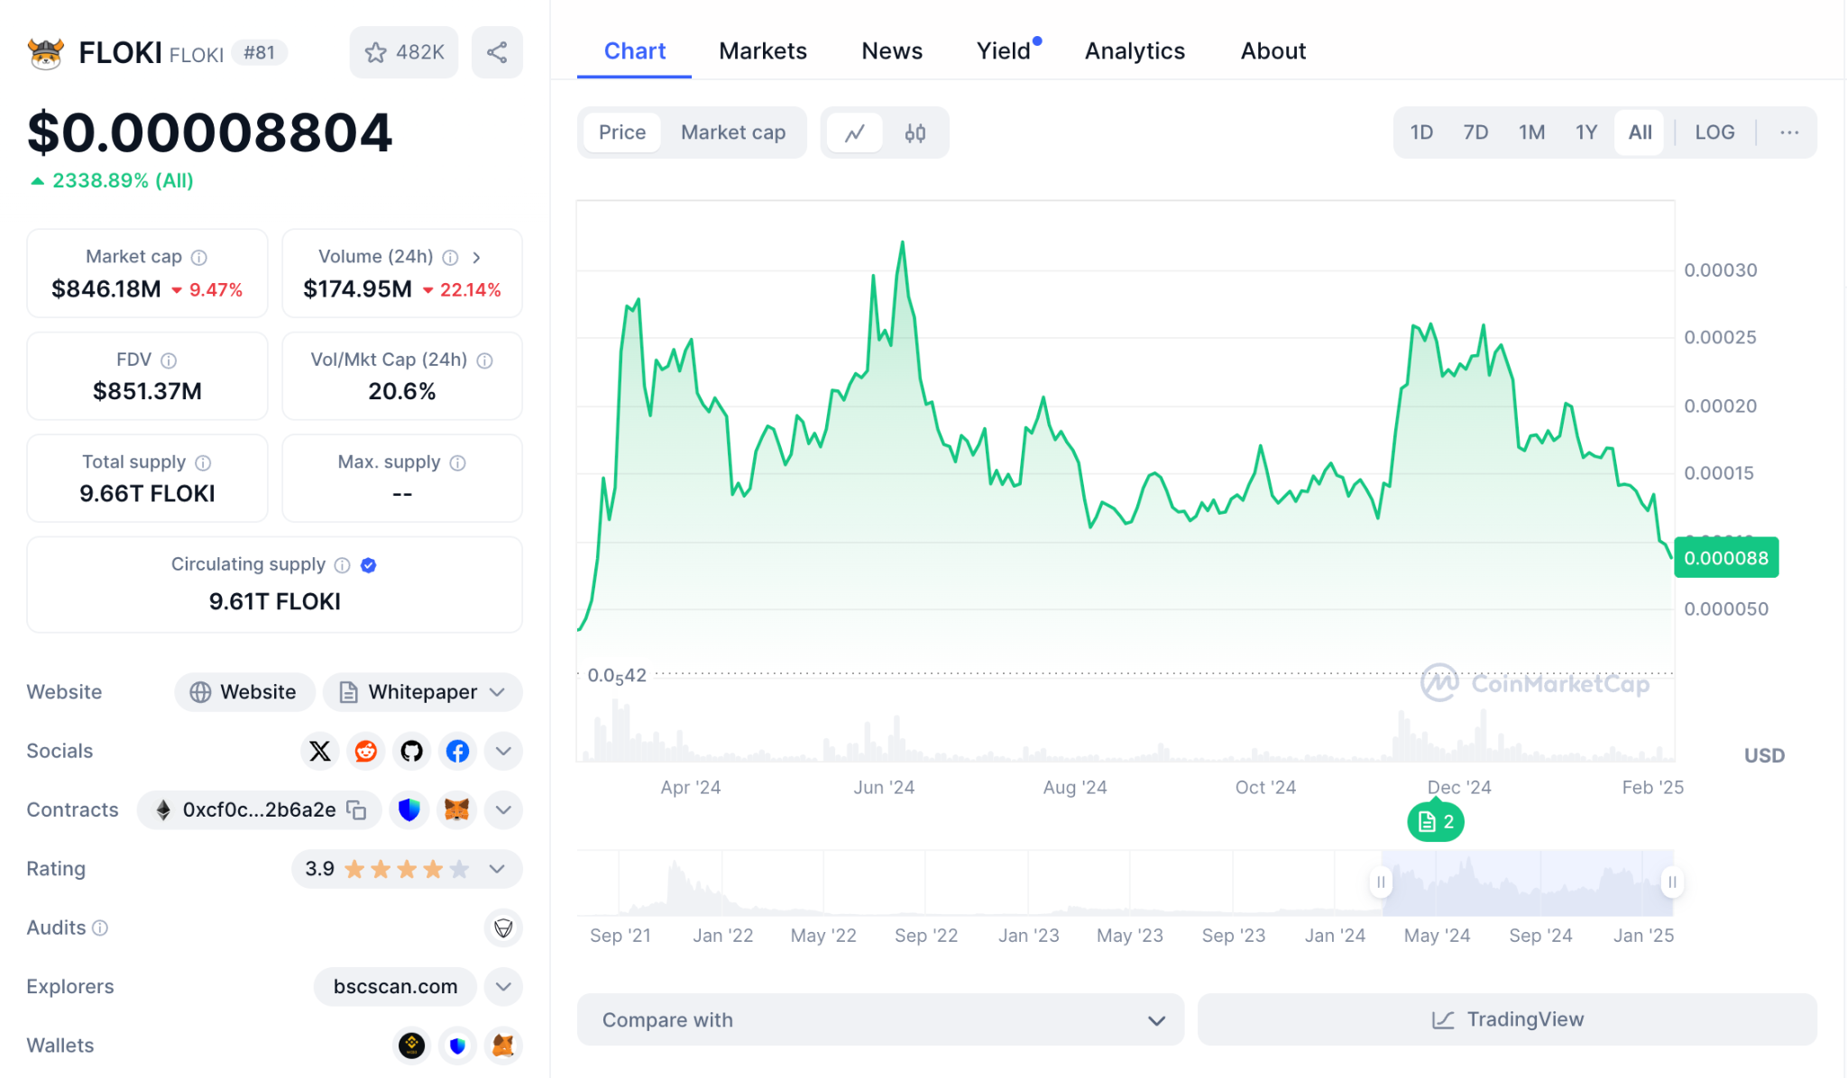Open FLOKI X (Twitter) profile

click(320, 751)
